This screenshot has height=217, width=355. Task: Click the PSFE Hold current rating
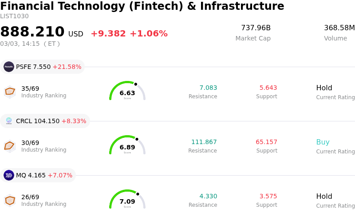click(324, 88)
